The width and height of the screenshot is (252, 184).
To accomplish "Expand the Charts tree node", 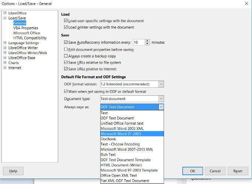I will click(x=5, y=63).
